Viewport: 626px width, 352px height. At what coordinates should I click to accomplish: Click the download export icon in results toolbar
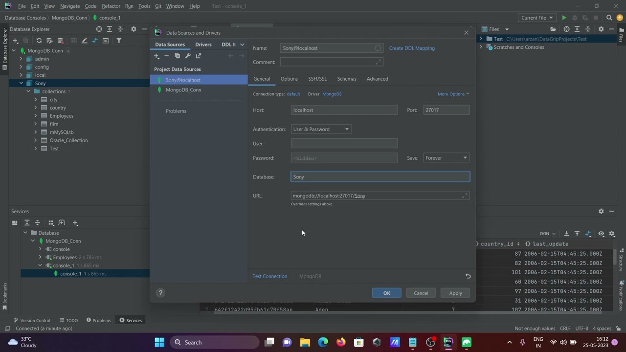coord(566,234)
